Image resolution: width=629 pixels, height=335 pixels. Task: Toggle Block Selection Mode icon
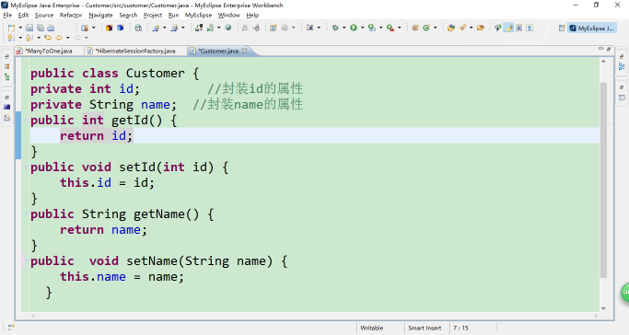click(x=519, y=28)
